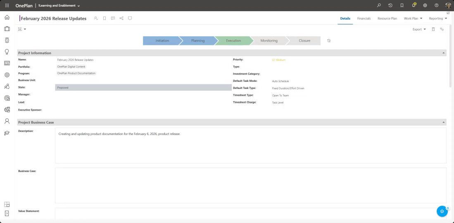Collapse the Project Information section
This screenshot has width=454, height=223.
pyautogui.click(x=444, y=53)
